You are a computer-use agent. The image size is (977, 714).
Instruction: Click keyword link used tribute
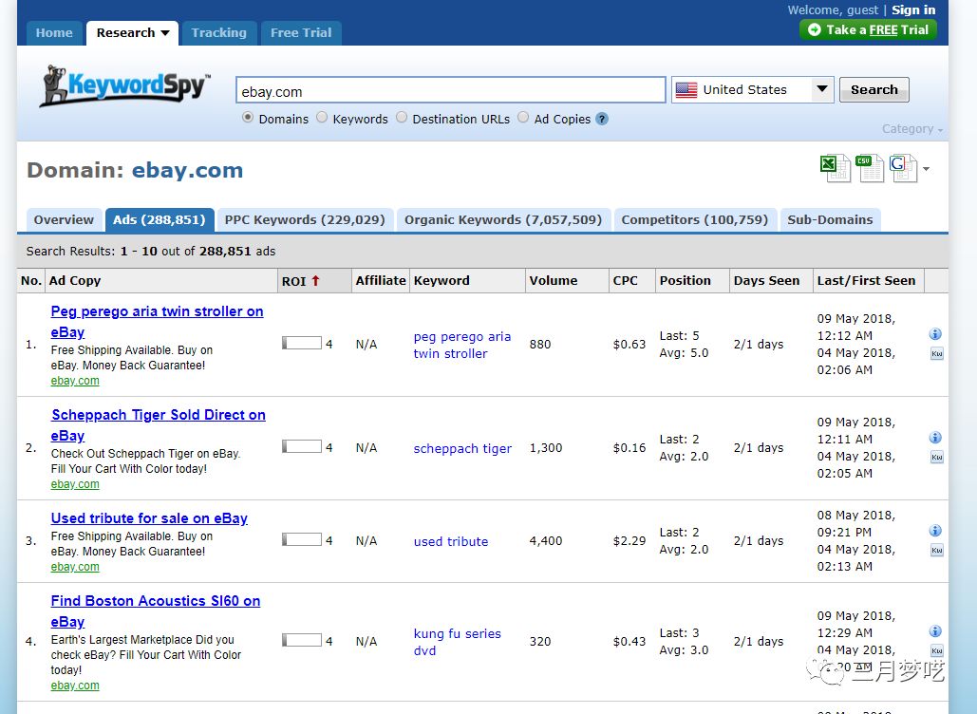click(450, 541)
